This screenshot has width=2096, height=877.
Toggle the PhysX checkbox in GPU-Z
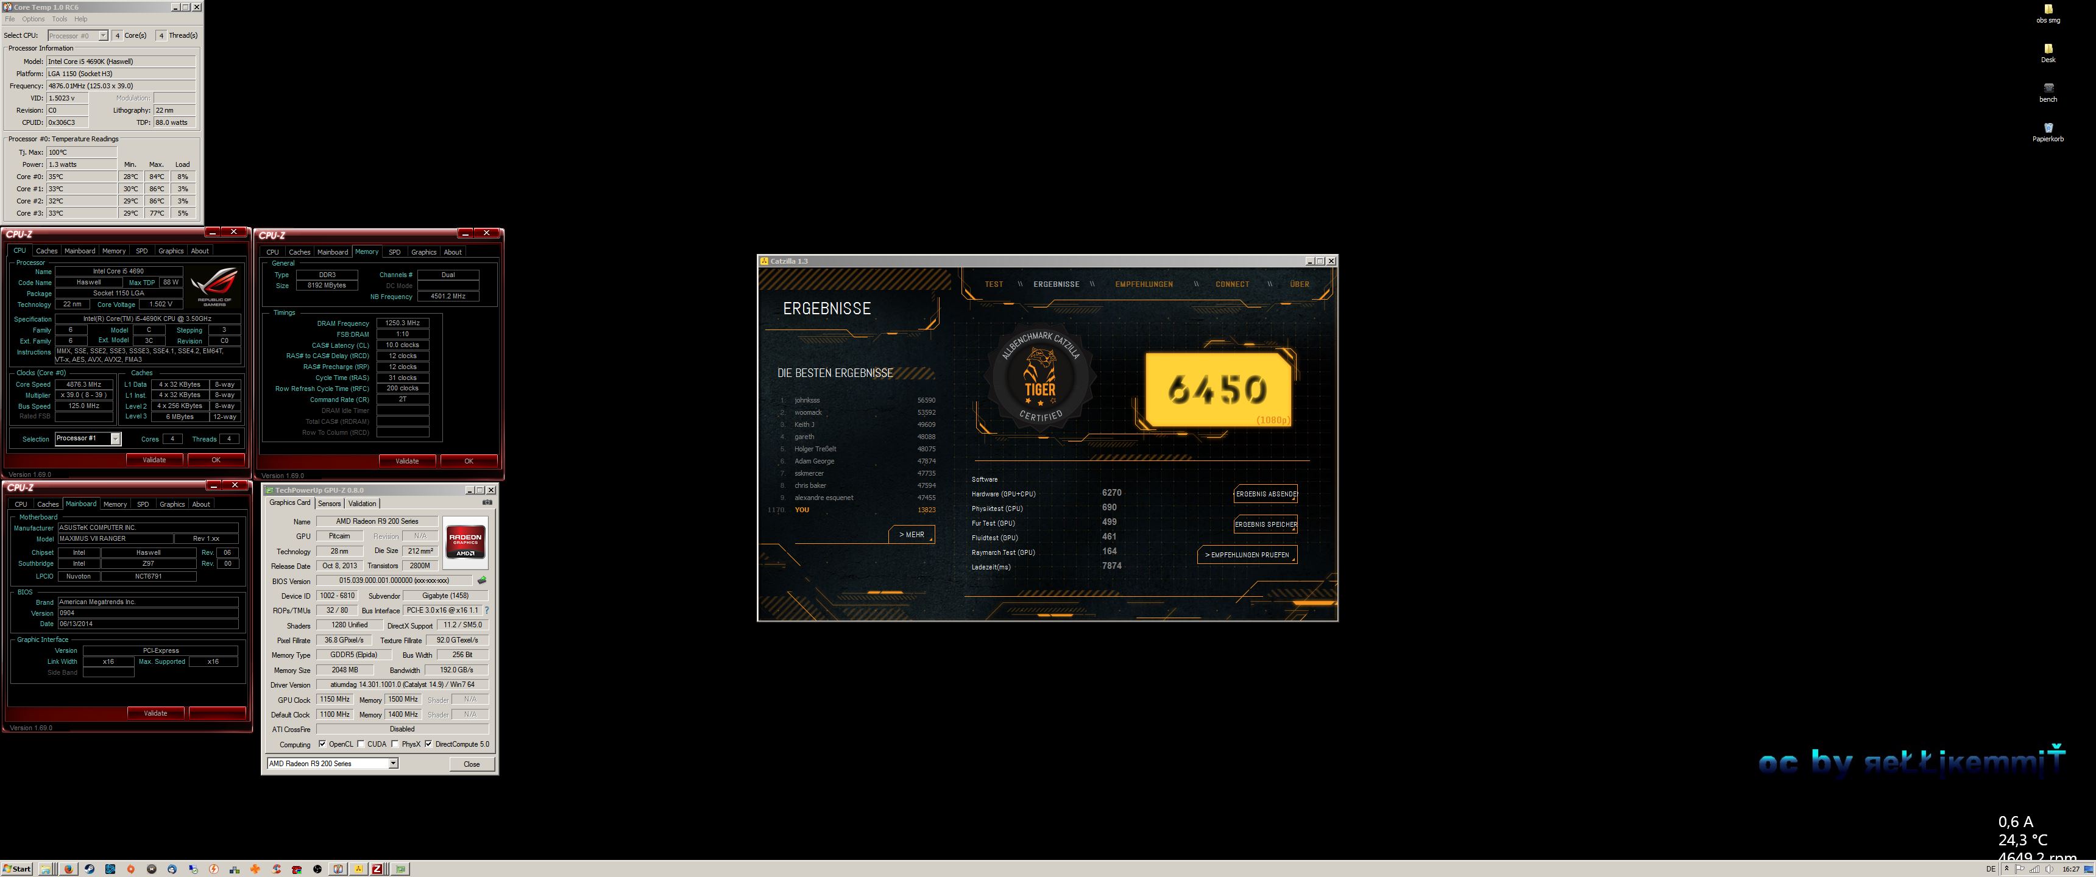pyautogui.click(x=395, y=744)
